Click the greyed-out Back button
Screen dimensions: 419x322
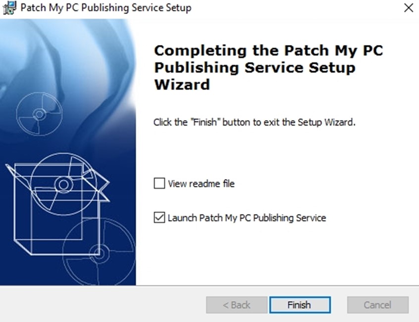click(x=236, y=305)
